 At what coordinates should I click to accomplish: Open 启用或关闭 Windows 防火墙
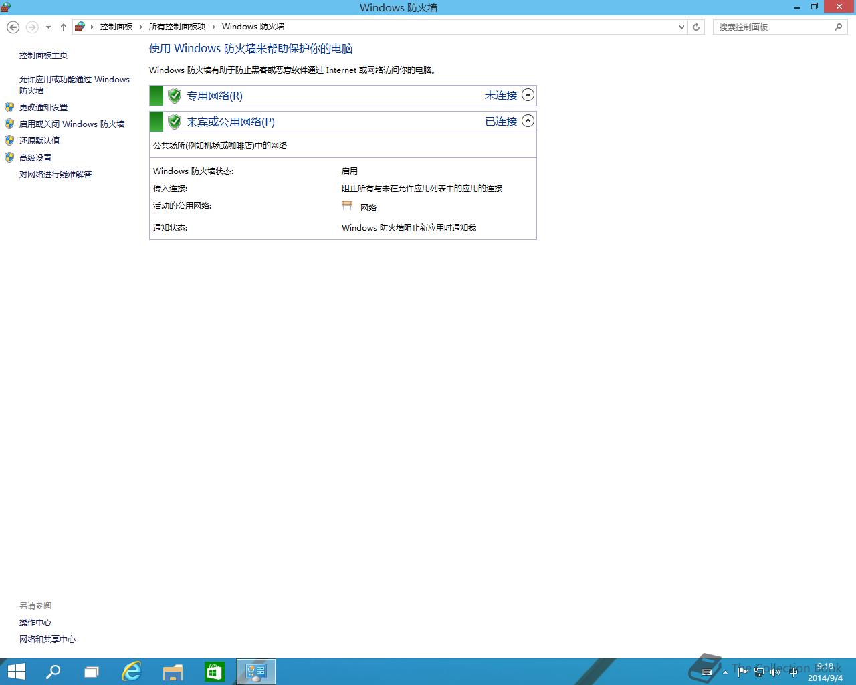tap(72, 124)
